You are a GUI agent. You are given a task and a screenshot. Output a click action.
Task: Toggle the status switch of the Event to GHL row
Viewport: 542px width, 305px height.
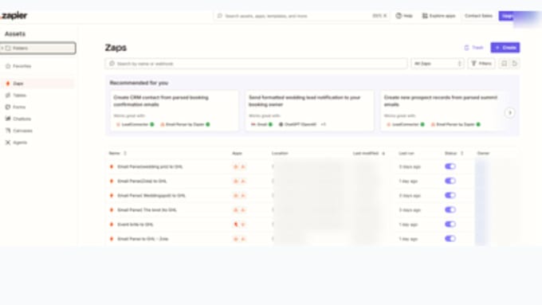(x=450, y=225)
